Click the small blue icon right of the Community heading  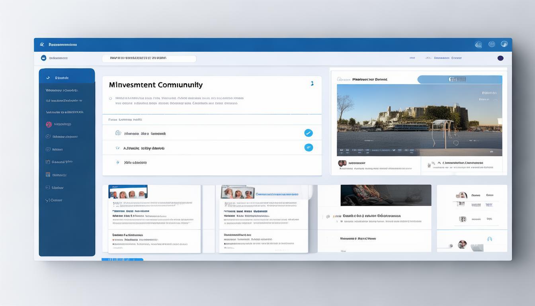click(312, 84)
